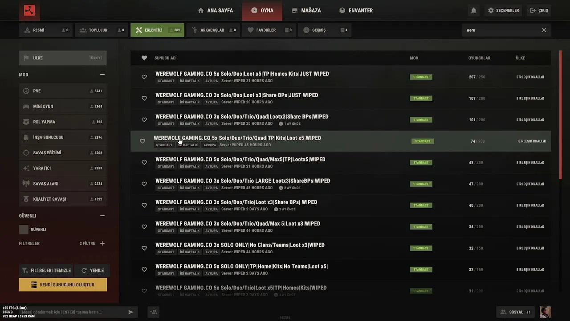Open GEÇMİŞ history servers tab
This screenshot has width=570, height=321.
click(325, 30)
